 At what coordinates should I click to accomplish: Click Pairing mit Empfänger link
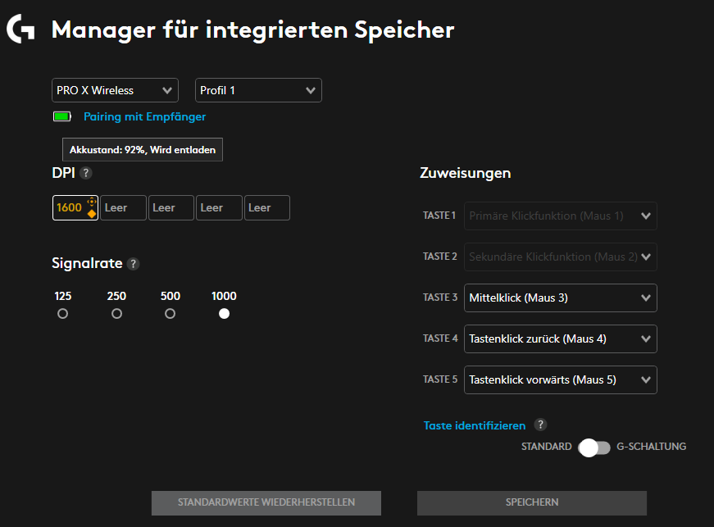(x=145, y=117)
